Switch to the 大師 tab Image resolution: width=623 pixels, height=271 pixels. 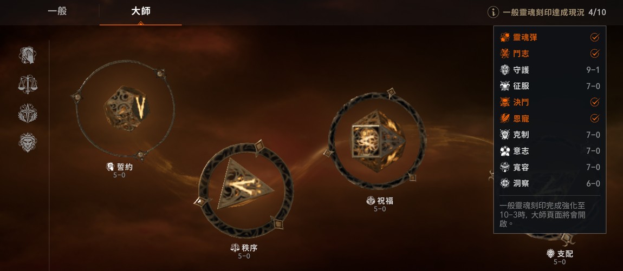click(141, 11)
